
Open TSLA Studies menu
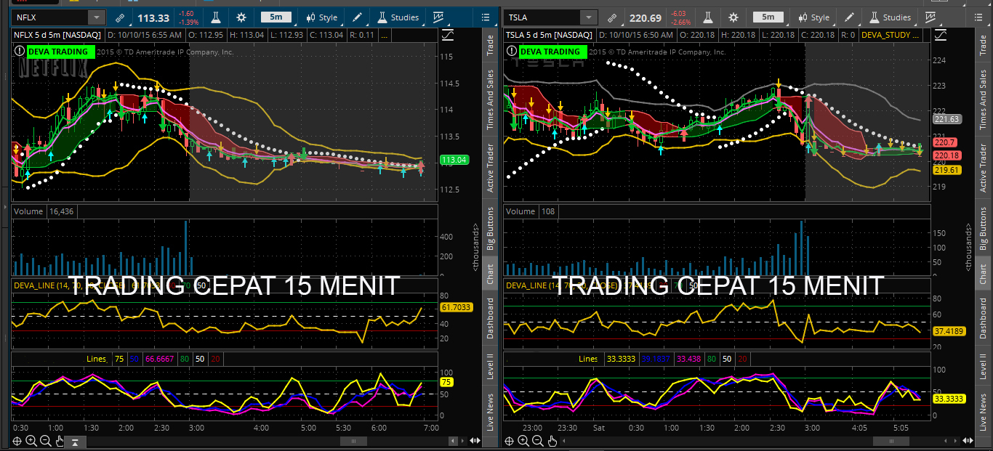tap(890, 17)
